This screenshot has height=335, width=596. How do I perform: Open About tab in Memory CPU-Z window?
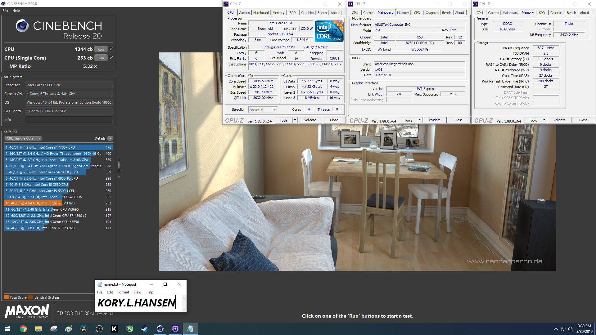[x=585, y=13]
